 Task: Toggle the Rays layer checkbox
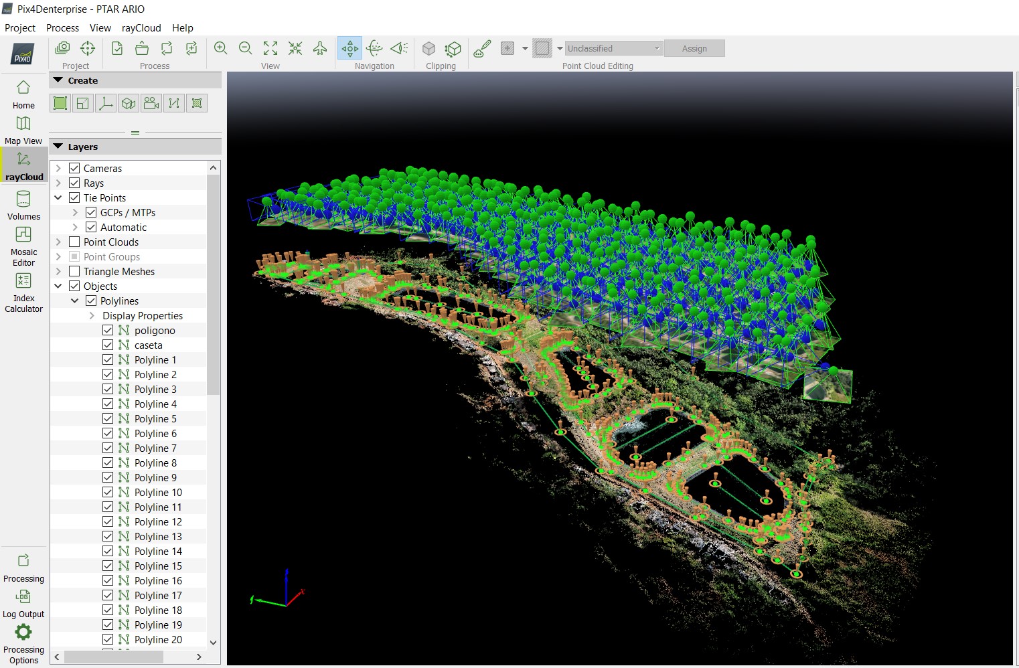pyautogui.click(x=74, y=183)
